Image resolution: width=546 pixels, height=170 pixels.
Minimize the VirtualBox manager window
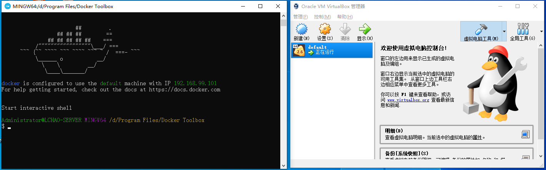click(x=500, y=6)
